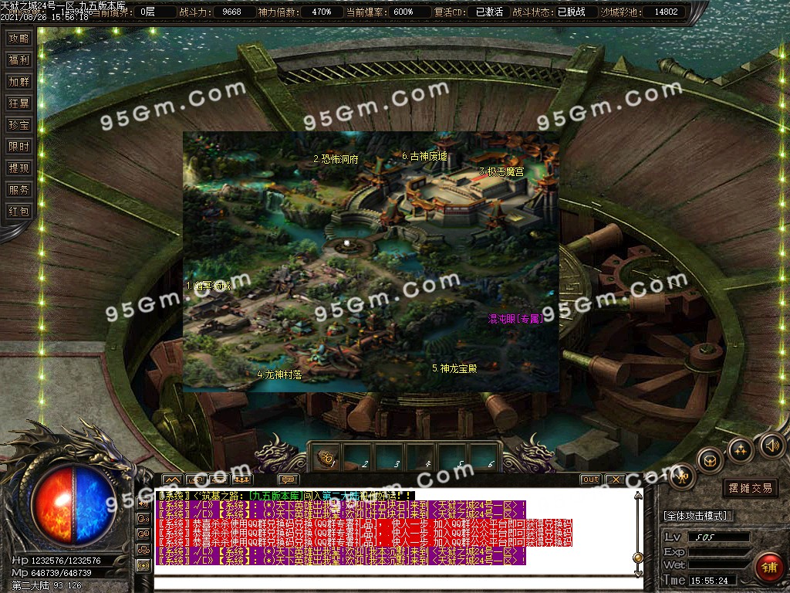Click the 战斗力 value 9668
Image resolution: width=790 pixels, height=593 pixels.
tap(231, 12)
